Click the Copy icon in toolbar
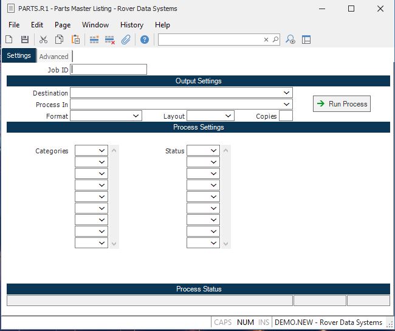 [x=60, y=40]
